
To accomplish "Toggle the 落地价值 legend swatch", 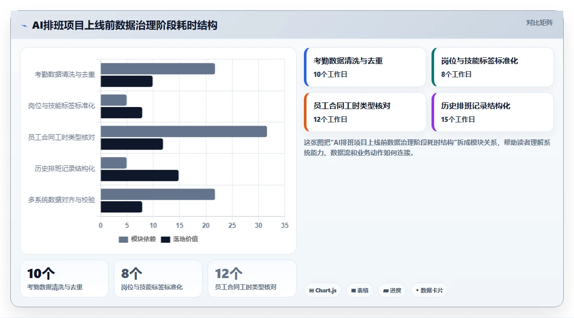I will pos(166,239).
